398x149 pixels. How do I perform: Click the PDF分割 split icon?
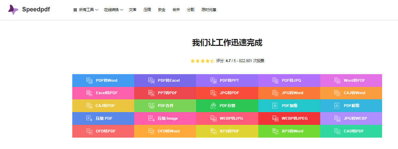[x=213, y=106]
